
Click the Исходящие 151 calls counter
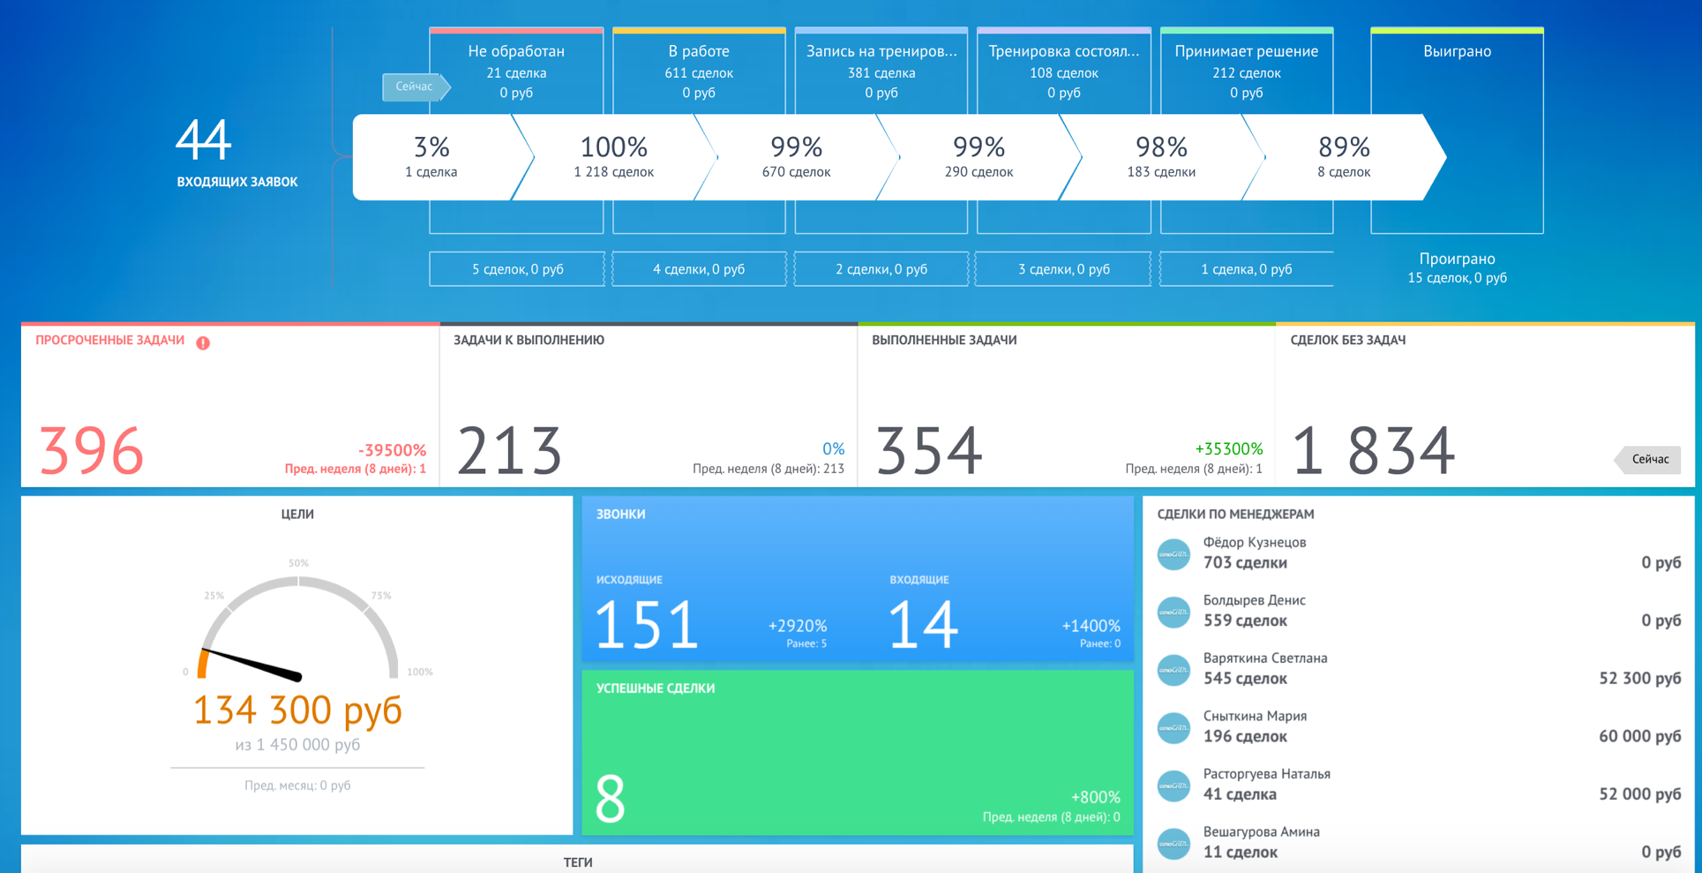tap(647, 623)
